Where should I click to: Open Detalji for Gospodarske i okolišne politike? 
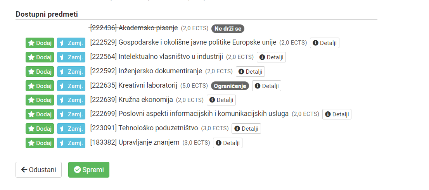pos(325,43)
